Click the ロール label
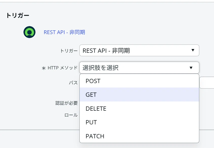This screenshot has width=214, height=148. 71,115
